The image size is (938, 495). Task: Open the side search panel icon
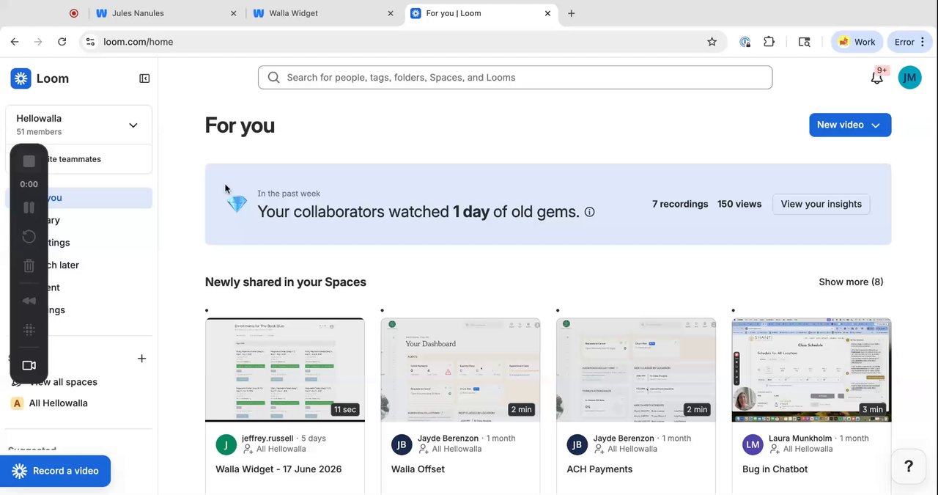[x=804, y=42]
